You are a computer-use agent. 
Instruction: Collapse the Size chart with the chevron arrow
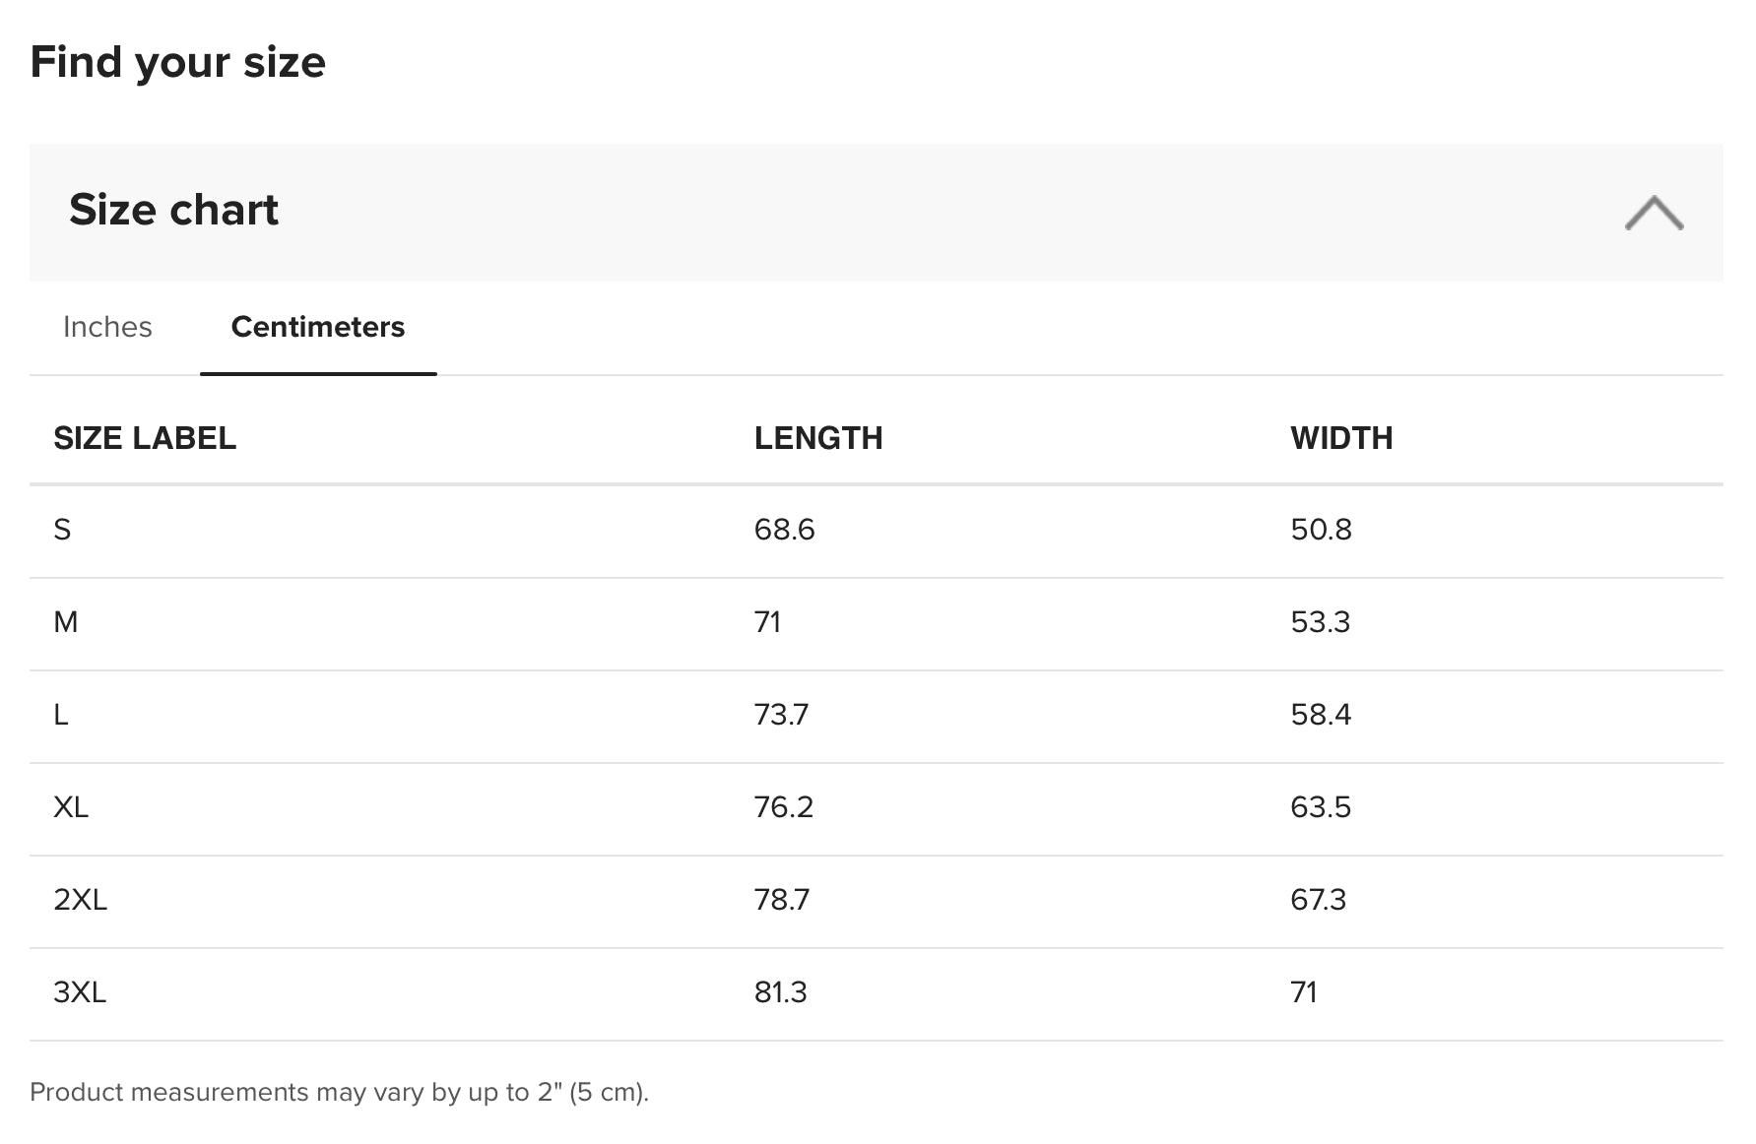click(x=1654, y=213)
